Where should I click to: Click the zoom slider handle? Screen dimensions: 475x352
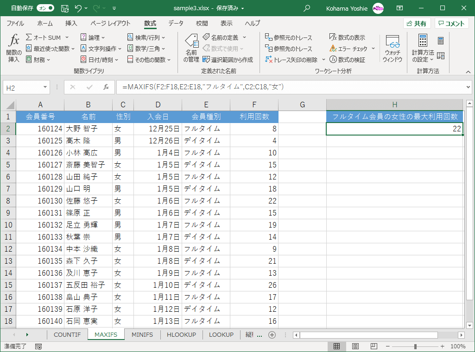415,346
